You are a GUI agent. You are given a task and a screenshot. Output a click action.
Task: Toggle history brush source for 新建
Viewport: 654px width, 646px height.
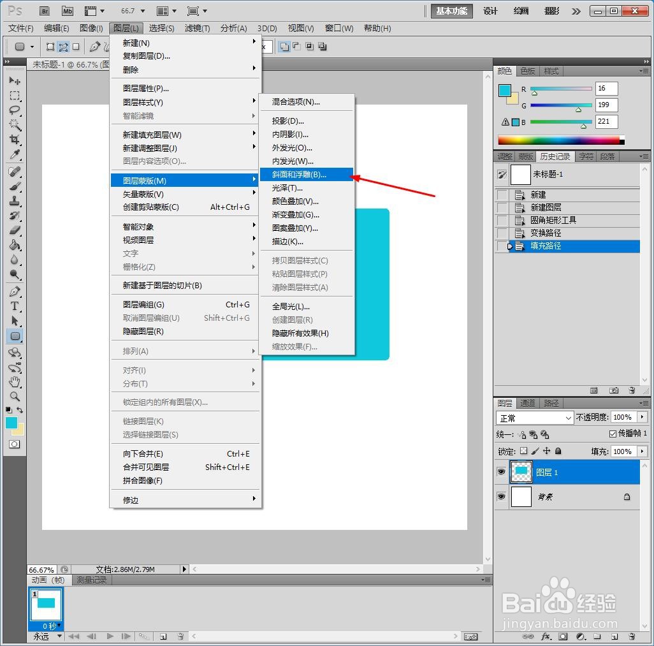tap(502, 195)
